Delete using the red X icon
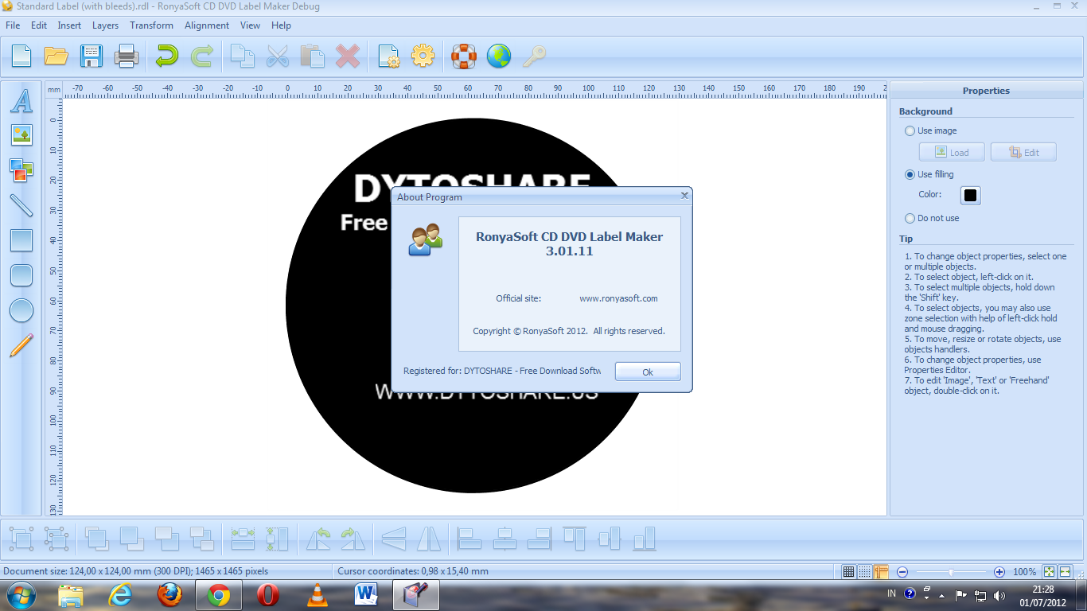Viewport: 1087px width, 611px height. click(348, 56)
